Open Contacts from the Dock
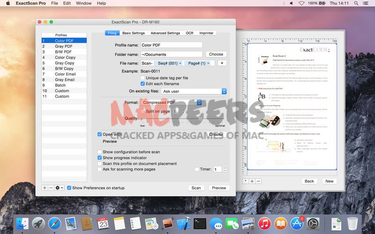 point(87,224)
